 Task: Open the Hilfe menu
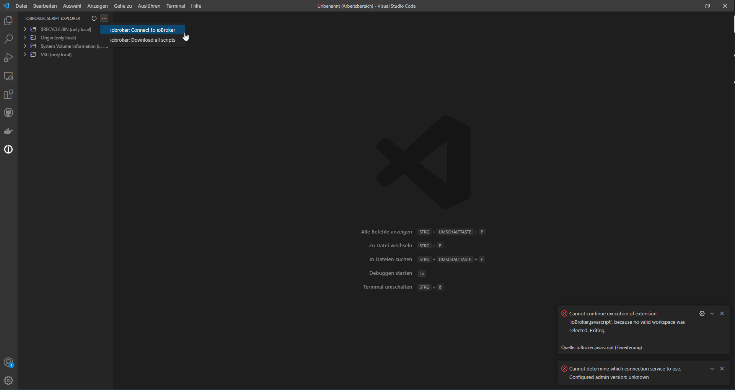coord(196,6)
